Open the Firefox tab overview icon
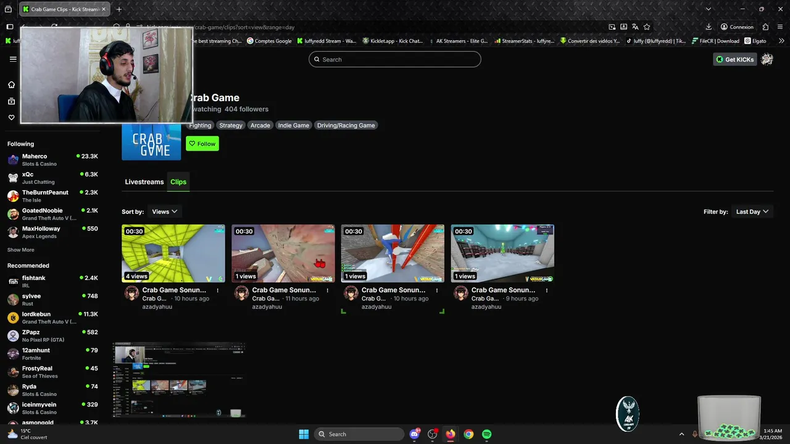Image resolution: width=790 pixels, height=444 pixels. point(8,9)
